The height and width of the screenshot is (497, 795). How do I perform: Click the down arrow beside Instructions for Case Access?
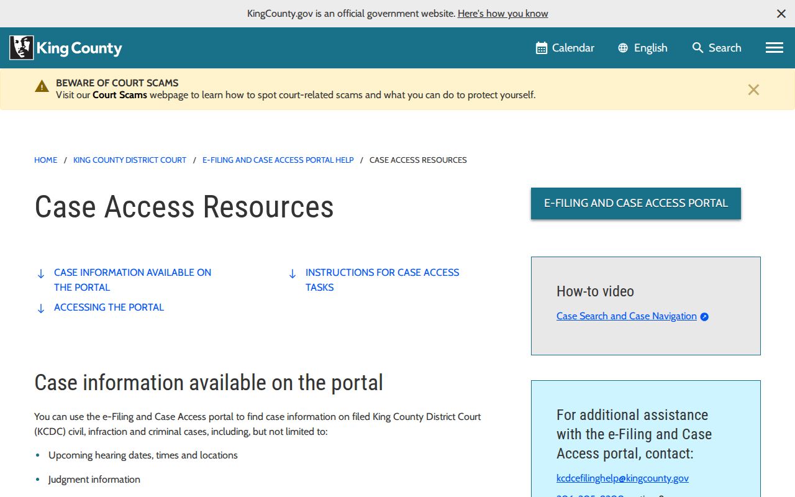(293, 273)
